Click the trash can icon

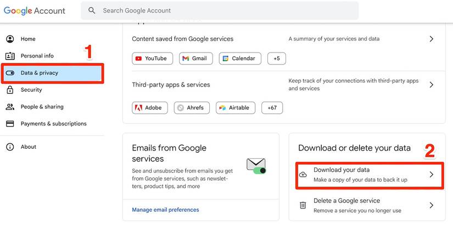point(303,205)
